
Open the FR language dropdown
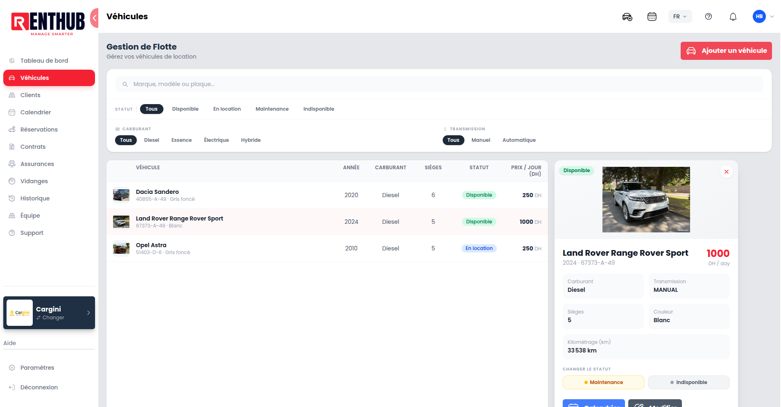coord(680,16)
